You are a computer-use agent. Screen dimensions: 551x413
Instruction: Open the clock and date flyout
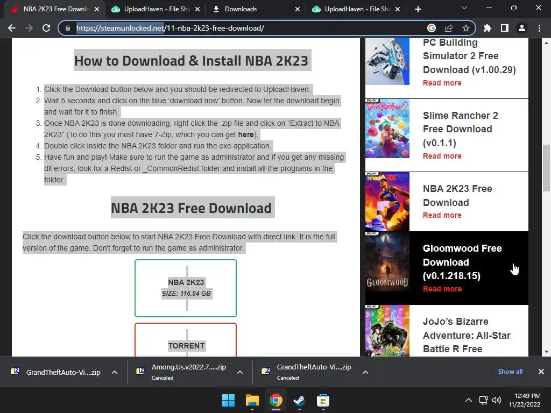coord(525,400)
